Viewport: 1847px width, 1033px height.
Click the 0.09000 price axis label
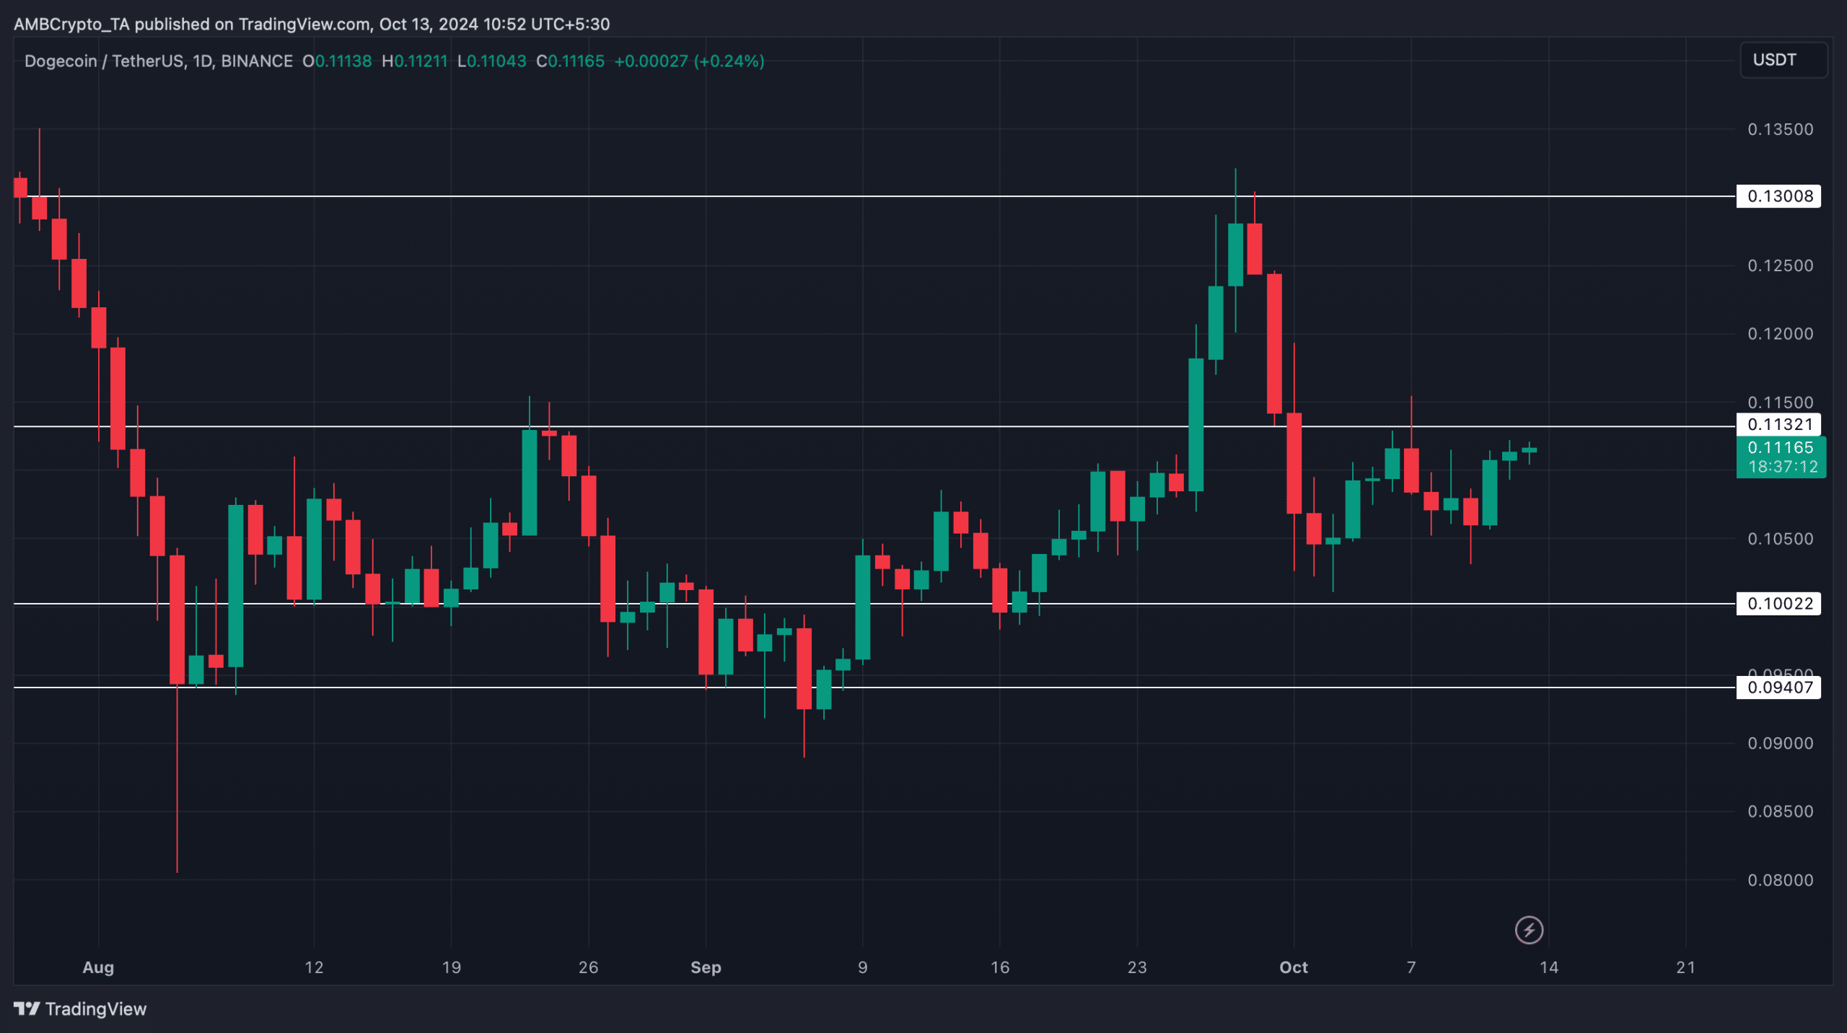[x=1780, y=743]
